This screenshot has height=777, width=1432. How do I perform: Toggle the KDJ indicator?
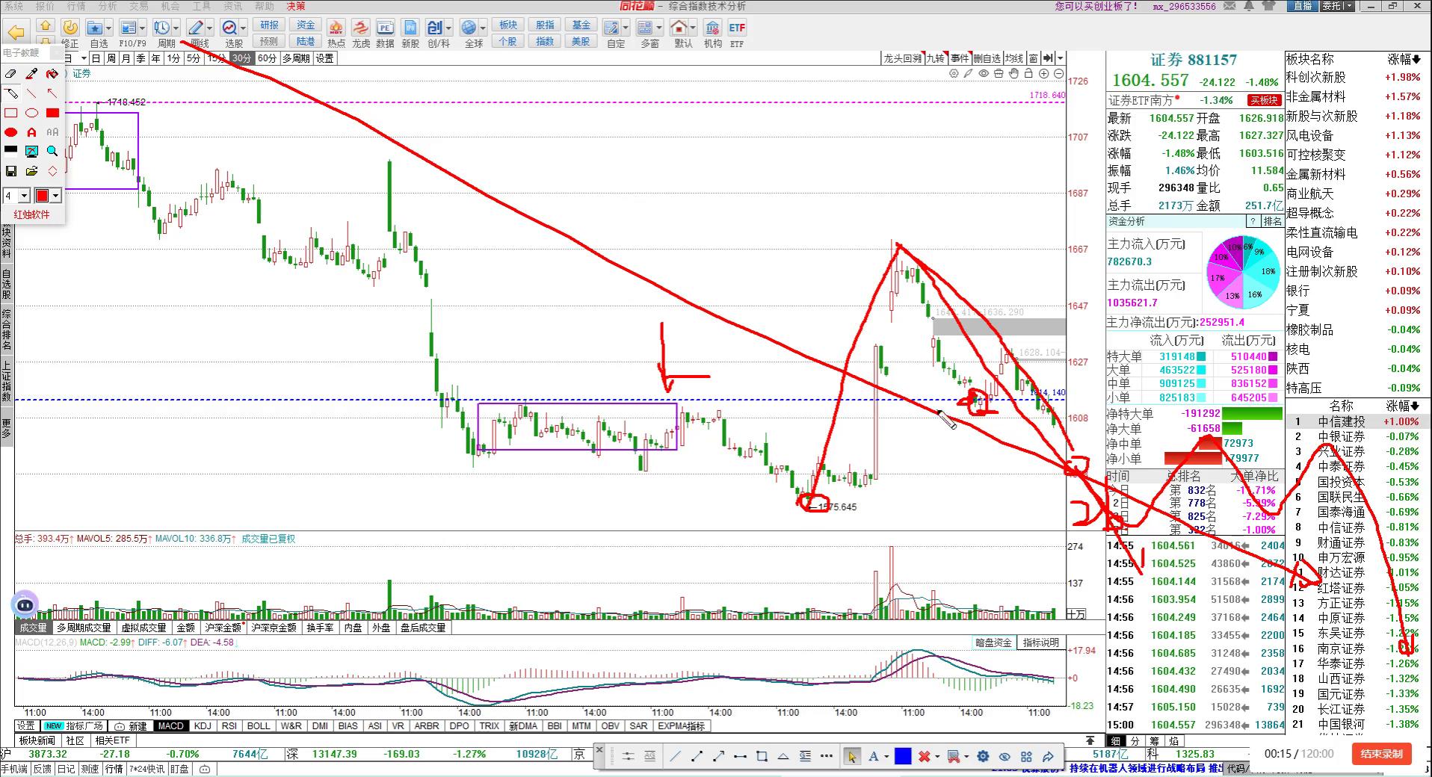(203, 725)
